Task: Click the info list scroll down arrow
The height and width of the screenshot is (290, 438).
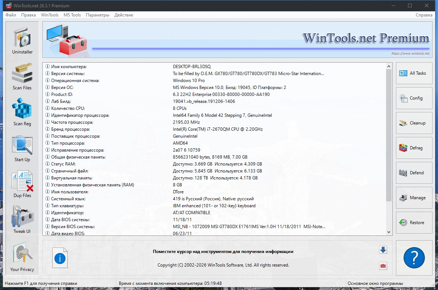Action: click(x=389, y=232)
